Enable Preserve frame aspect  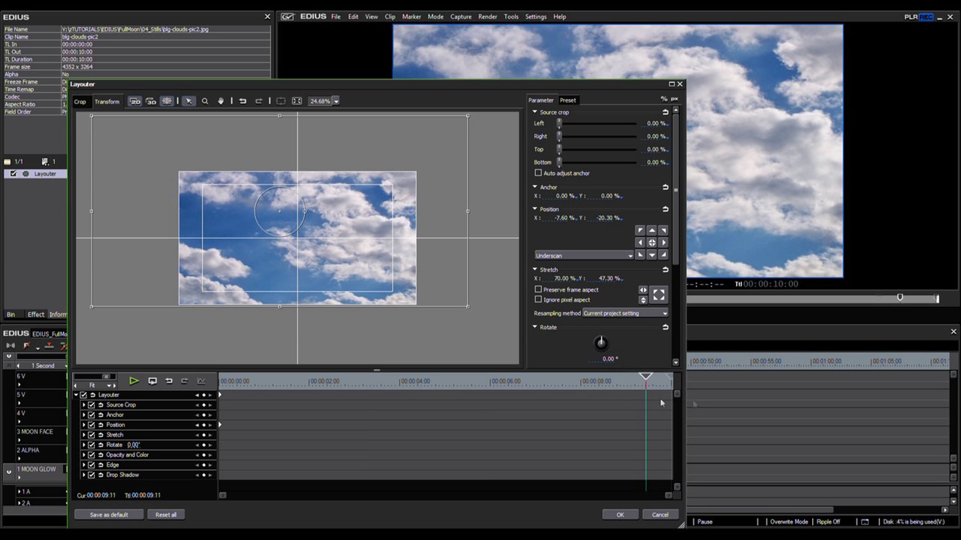click(x=538, y=289)
